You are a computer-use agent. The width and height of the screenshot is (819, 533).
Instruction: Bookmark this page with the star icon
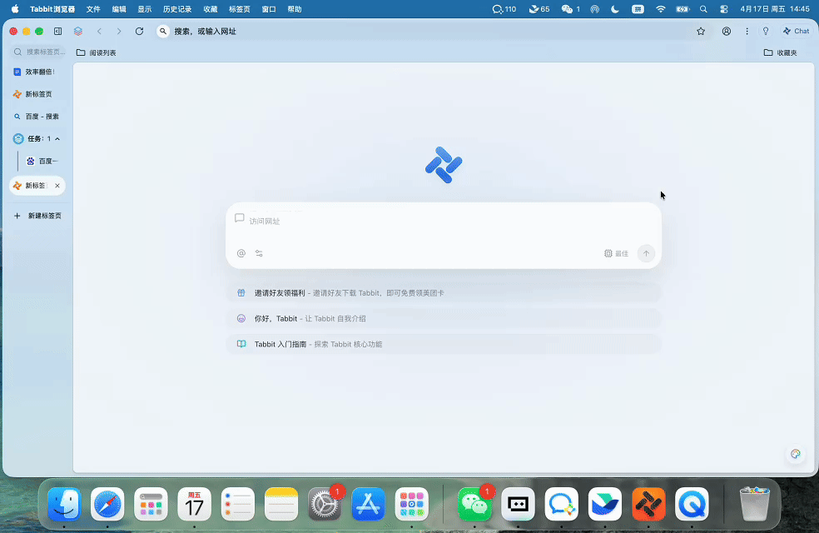coord(701,32)
